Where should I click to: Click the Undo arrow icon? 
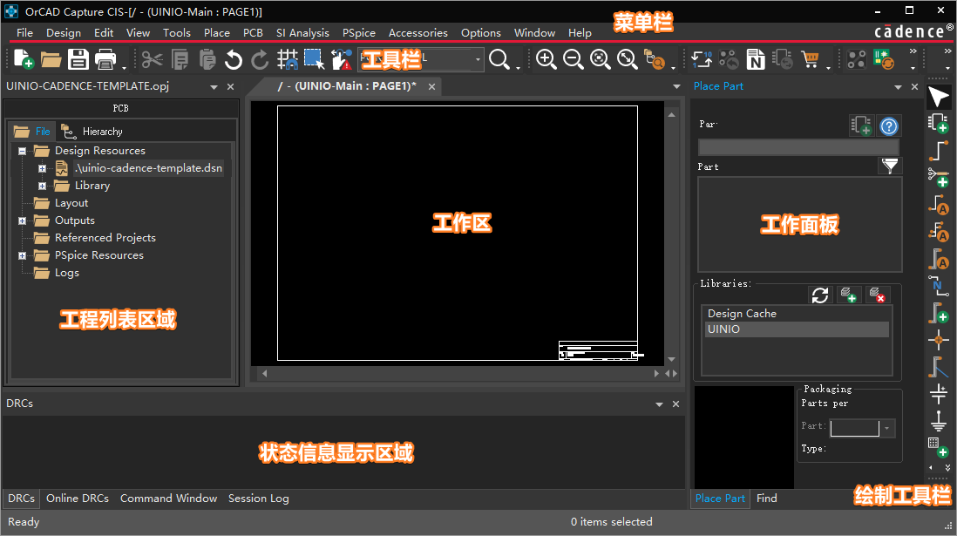coord(233,59)
